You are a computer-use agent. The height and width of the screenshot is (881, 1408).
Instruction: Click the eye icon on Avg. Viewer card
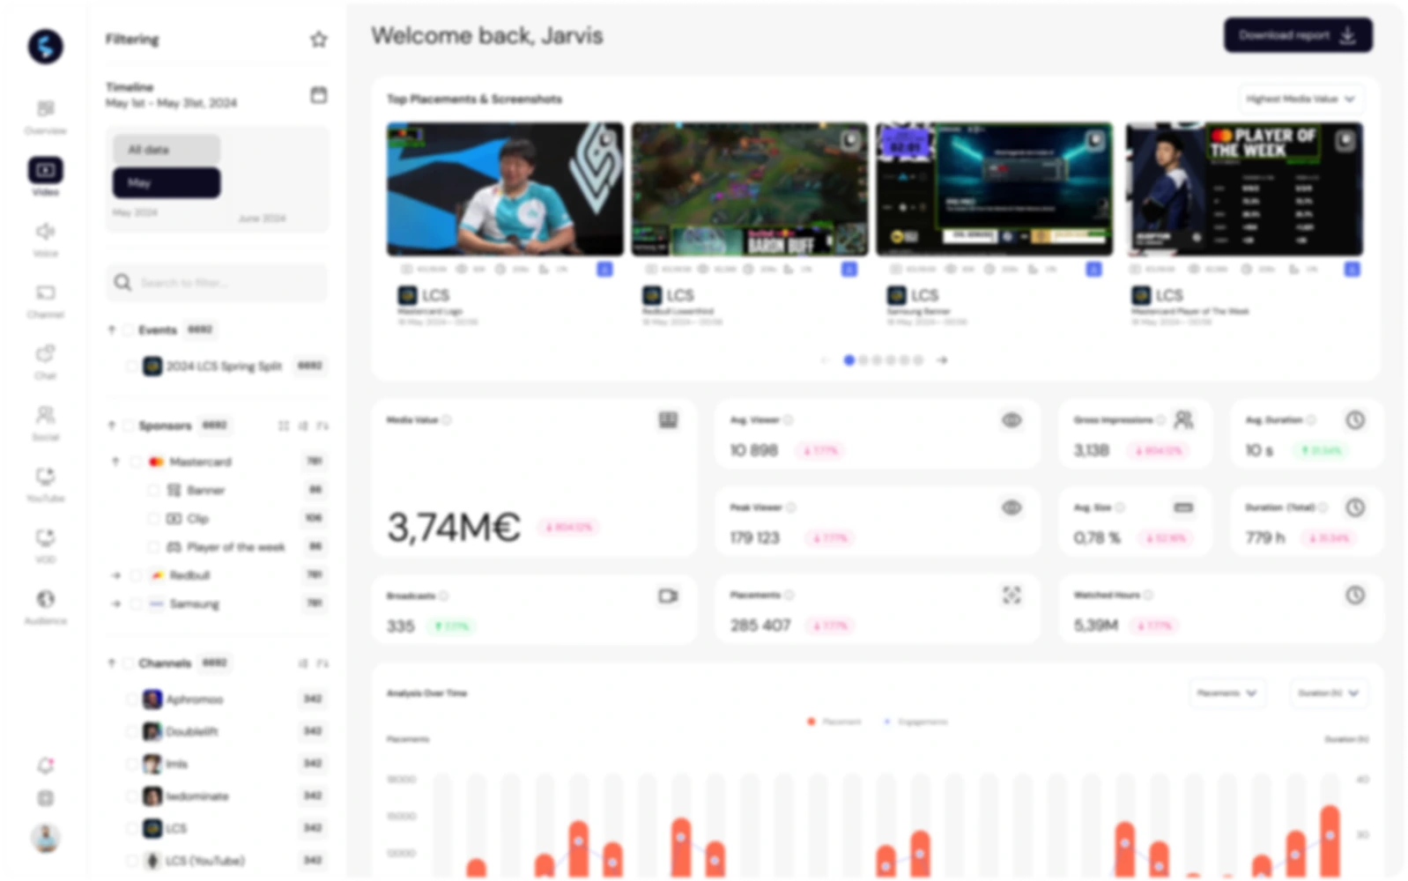1012,420
